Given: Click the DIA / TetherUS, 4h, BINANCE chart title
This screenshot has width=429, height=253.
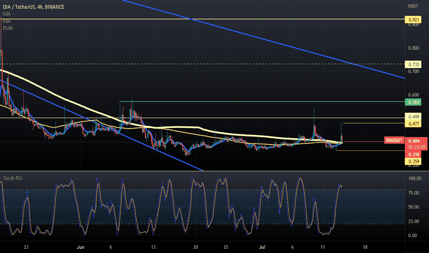Looking at the screenshot, I should pyautogui.click(x=34, y=7).
